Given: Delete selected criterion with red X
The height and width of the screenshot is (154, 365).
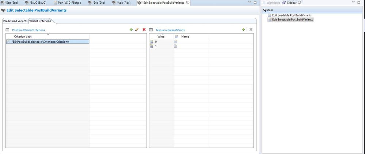Looking at the screenshot, I should (x=144, y=30).
